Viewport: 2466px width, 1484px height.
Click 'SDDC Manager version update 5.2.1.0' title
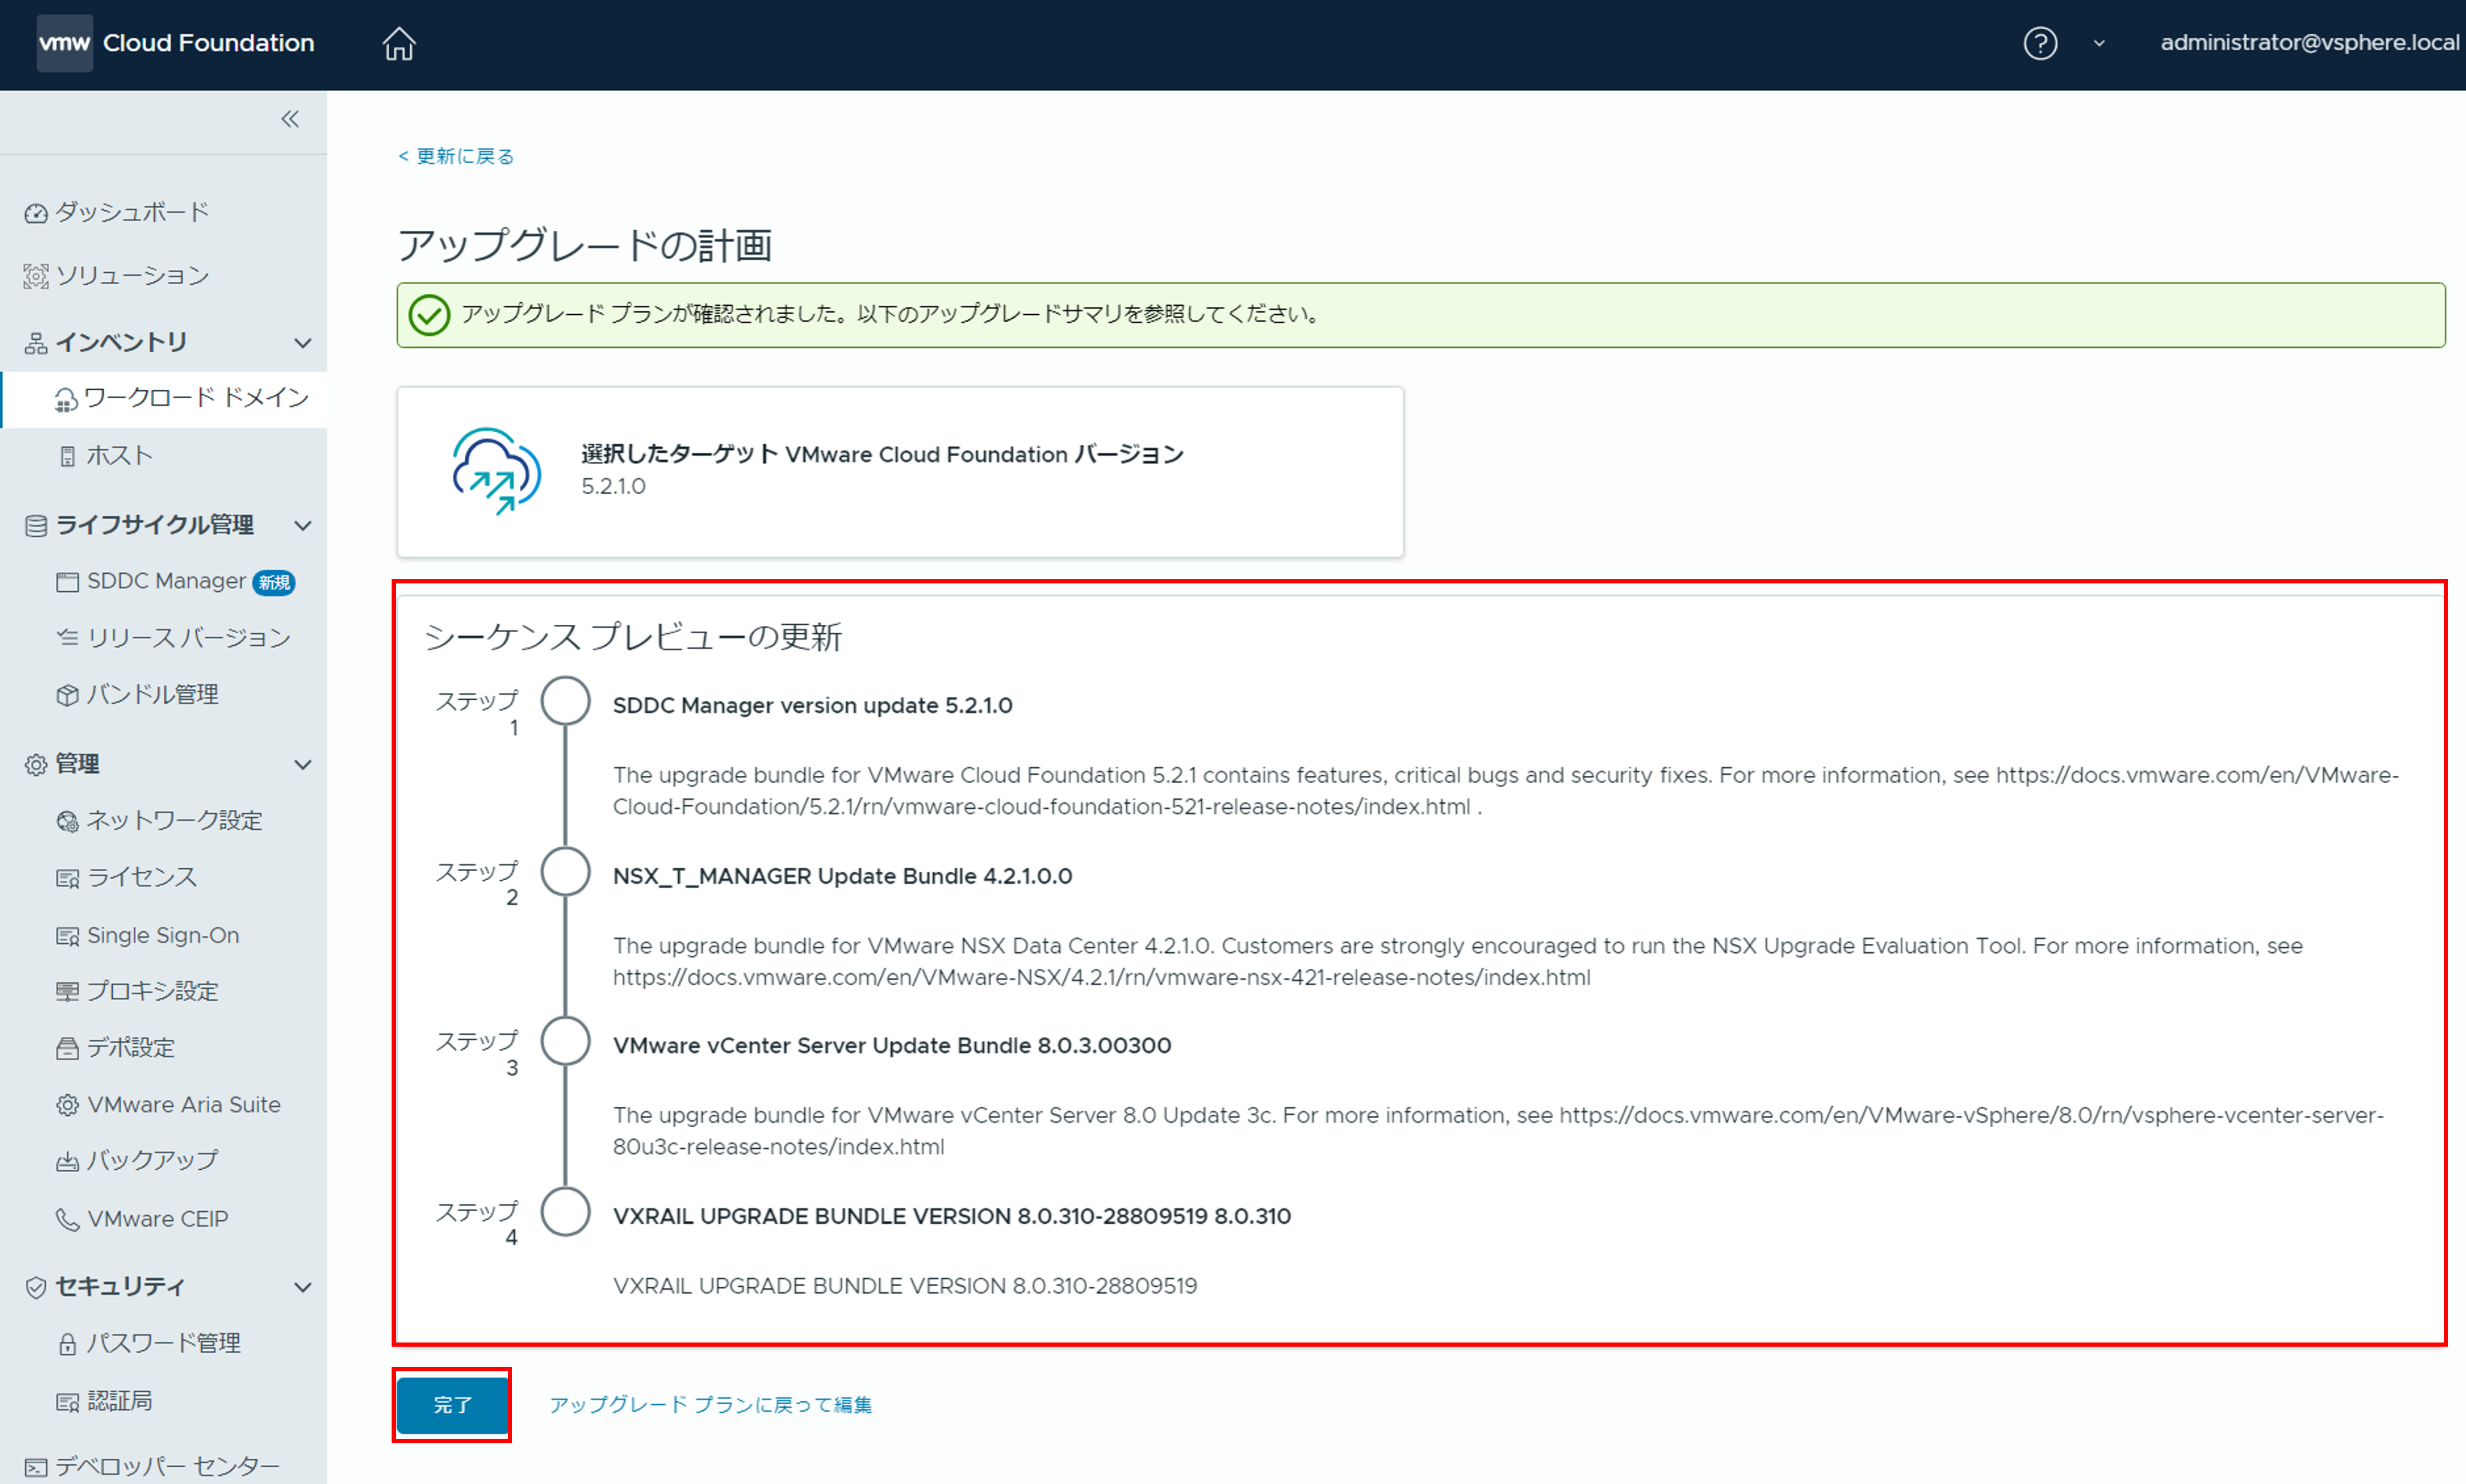[812, 705]
